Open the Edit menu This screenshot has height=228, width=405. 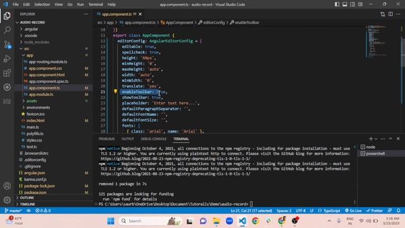point(26,4)
